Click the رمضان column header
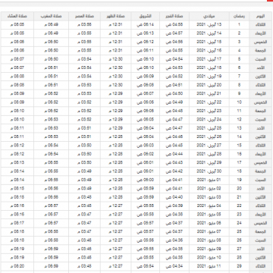 [x=239, y=16]
